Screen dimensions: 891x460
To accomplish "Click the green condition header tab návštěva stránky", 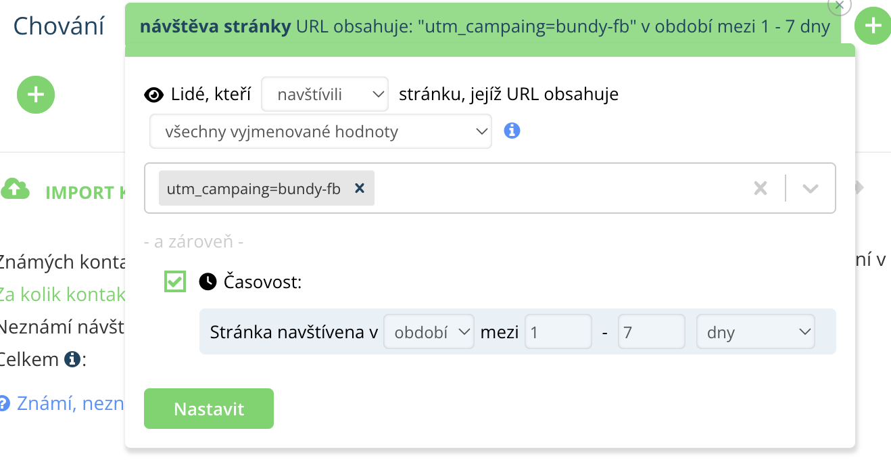I will coord(484,28).
